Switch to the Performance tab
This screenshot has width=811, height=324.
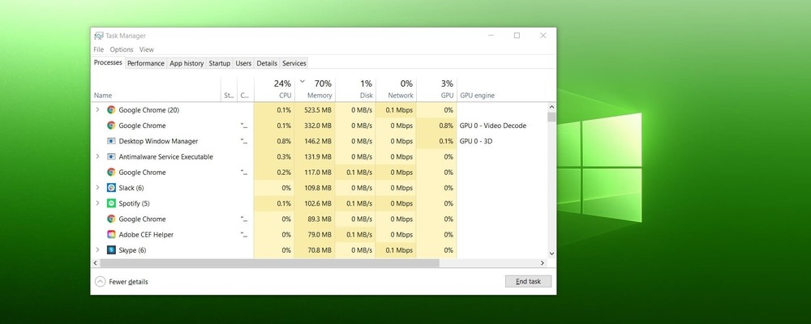[x=146, y=63]
